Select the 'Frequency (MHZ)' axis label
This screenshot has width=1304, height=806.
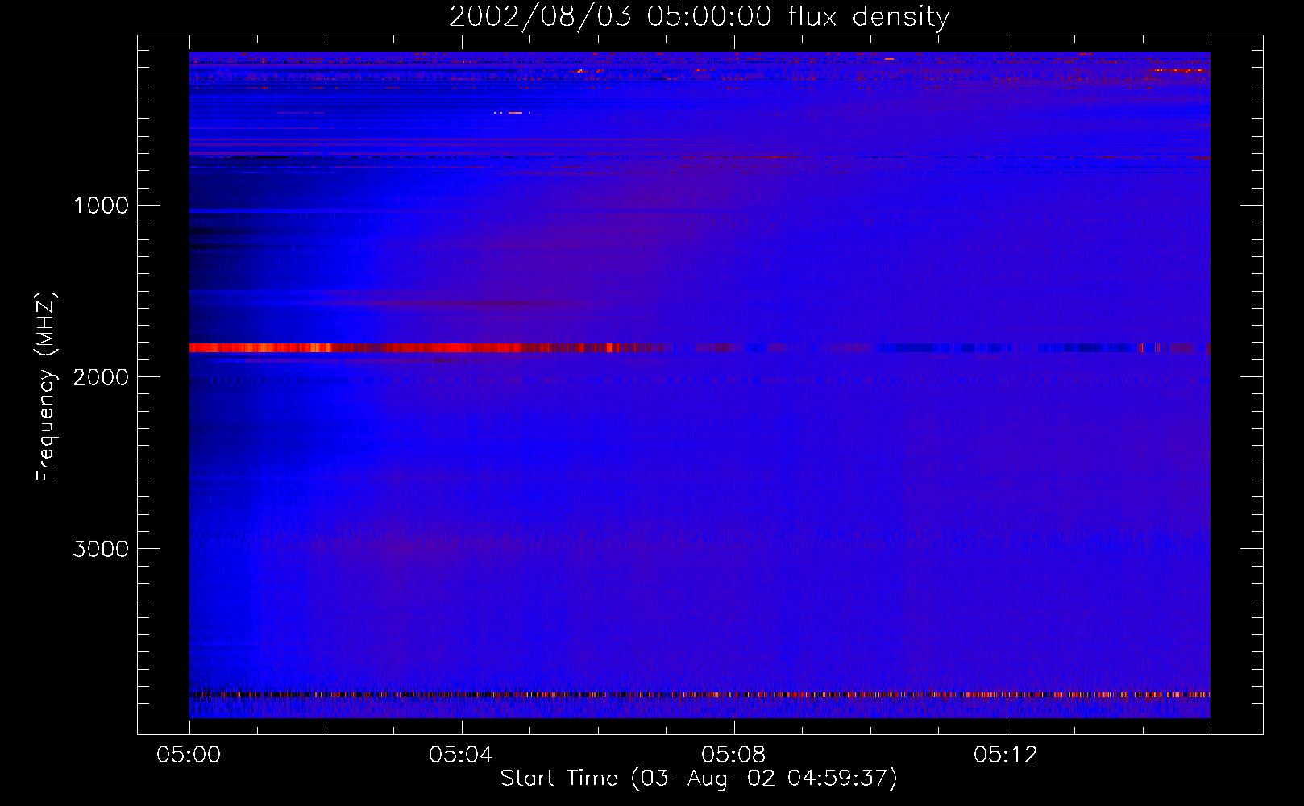pyautogui.click(x=46, y=387)
